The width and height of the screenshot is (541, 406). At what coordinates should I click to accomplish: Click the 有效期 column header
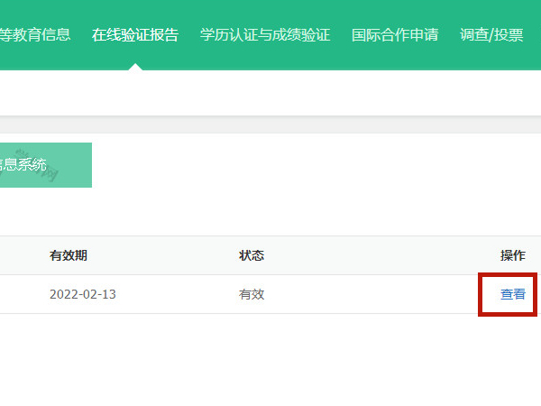click(x=69, y=255)
